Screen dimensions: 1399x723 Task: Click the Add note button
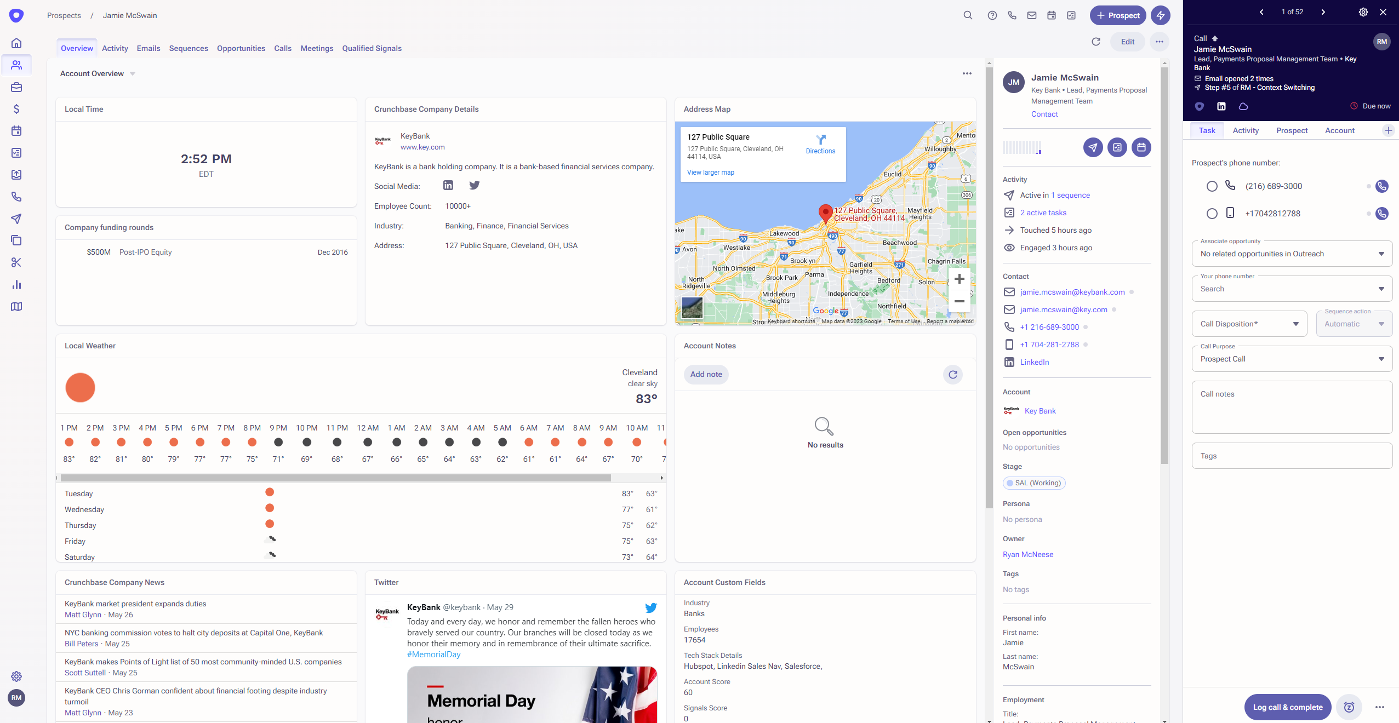[706, 375]
